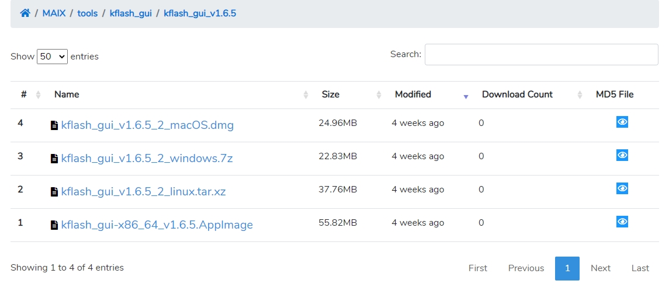The width and height of the screenshot is (669, 291).
Task: Download kflash_gui_v1.6.5_2_windows.7z
Action: (147, 159)
